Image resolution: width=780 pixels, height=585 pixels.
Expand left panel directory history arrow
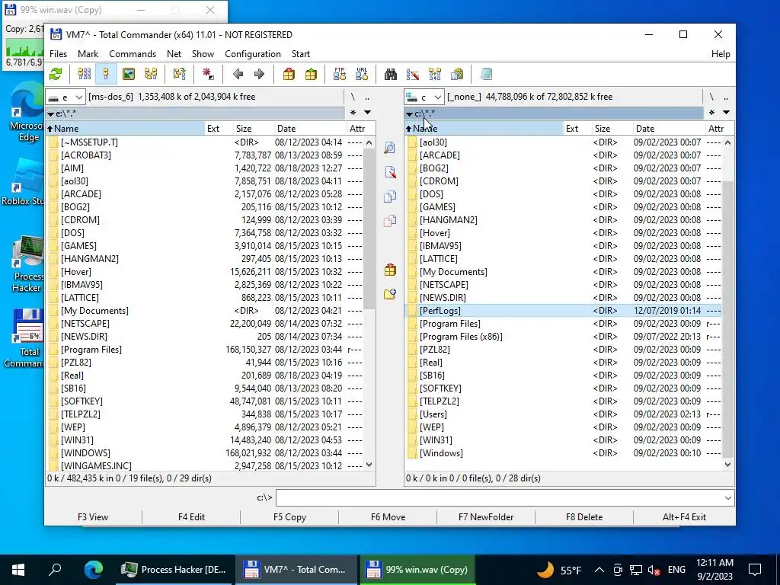pyautogui.click(x=367, y=113)
